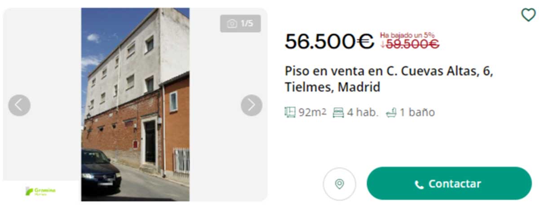Click the 92m² floor area icon
539x212 pixels.
pyautogui.click(x=290, y=112)
